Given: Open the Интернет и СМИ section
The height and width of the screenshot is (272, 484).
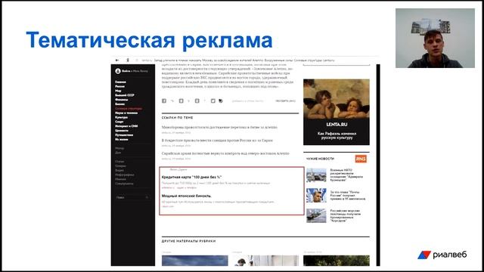Looking at the screenshot, I should tap(126, 126).
